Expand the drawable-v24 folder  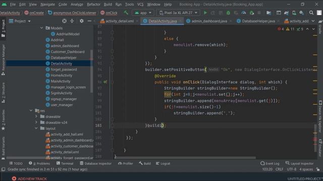point(36,122)
